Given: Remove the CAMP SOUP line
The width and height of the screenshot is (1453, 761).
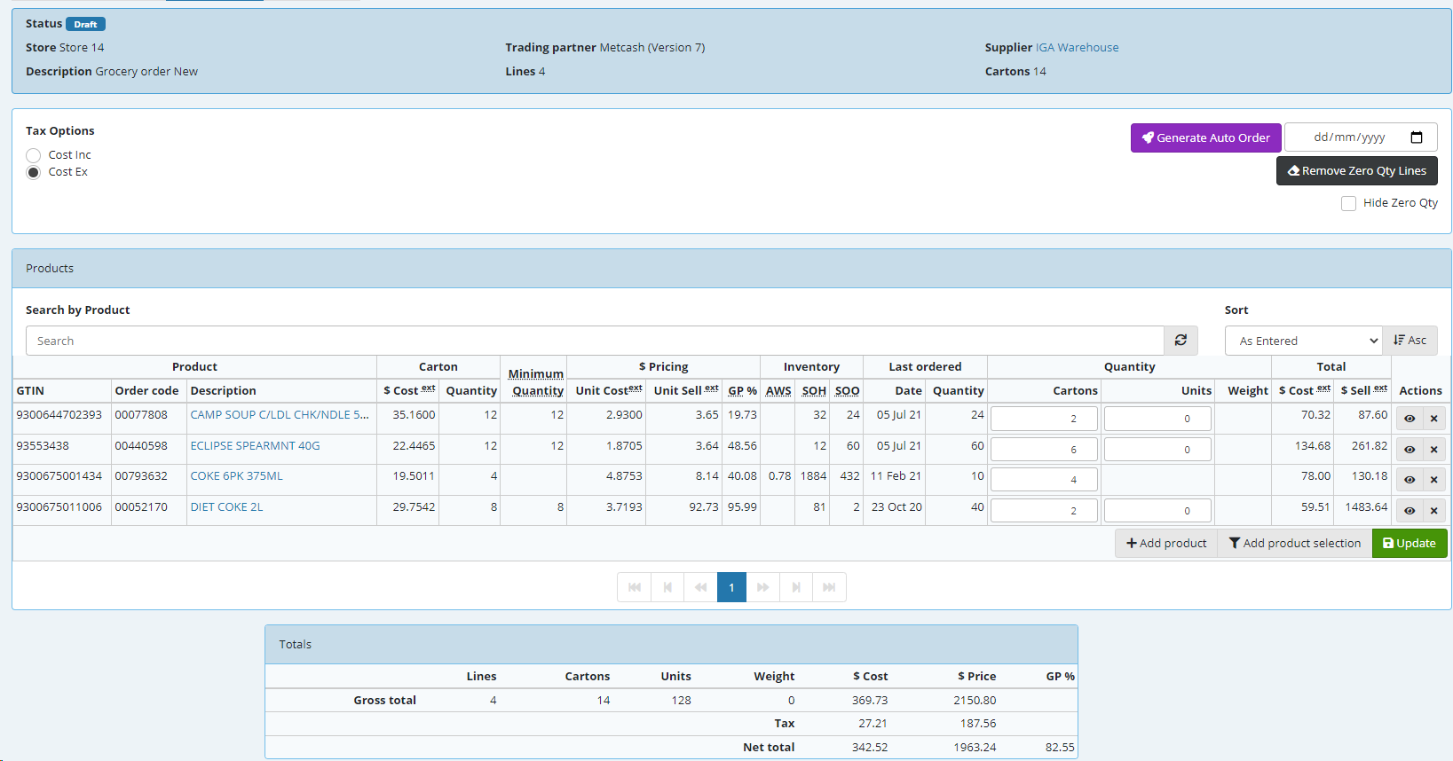Looking at the screenshot, I should 1433,419.
